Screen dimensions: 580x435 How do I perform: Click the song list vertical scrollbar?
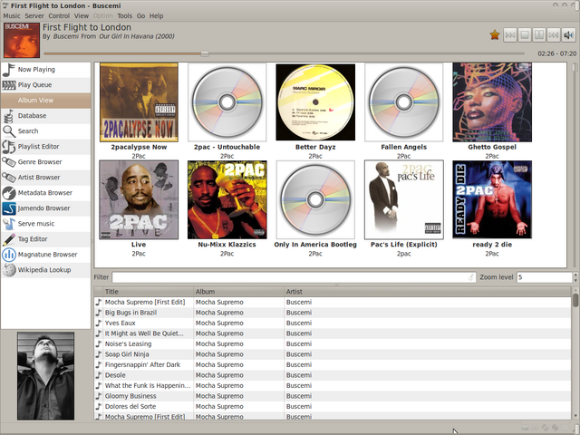point(575,353)
